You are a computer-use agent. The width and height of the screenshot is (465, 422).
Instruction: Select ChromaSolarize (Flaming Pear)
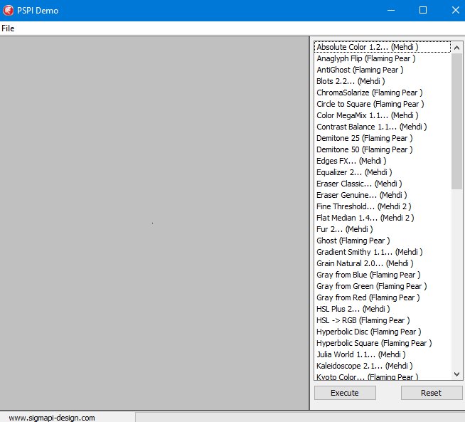(383, 93)
